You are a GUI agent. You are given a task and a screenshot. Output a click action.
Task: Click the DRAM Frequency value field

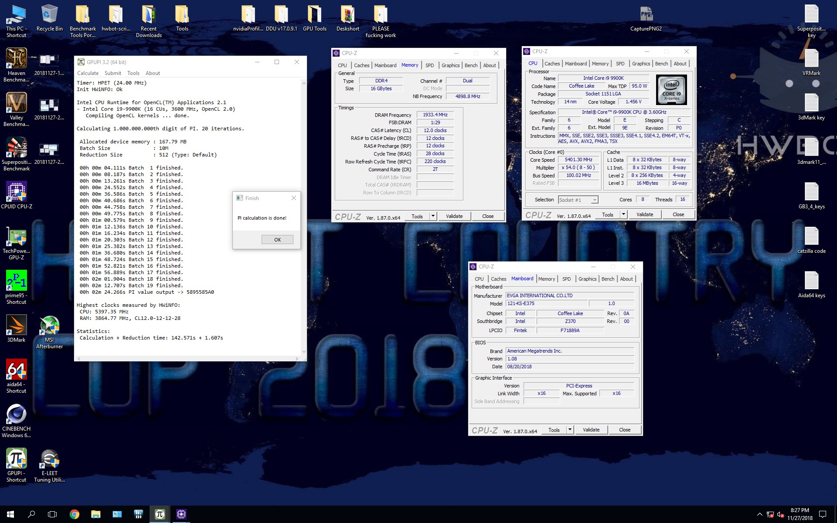tap(435, 115)
